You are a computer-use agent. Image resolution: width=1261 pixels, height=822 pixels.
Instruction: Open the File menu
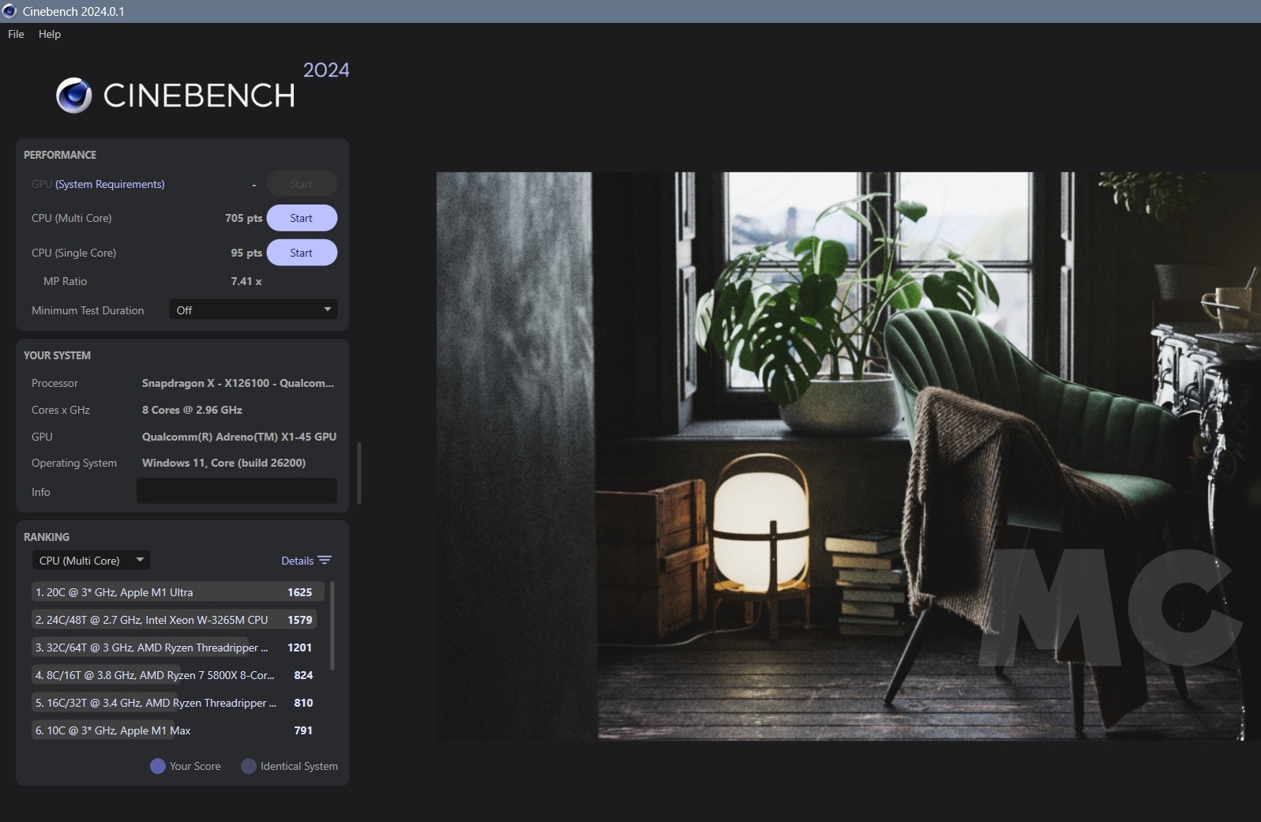[16, 34]
